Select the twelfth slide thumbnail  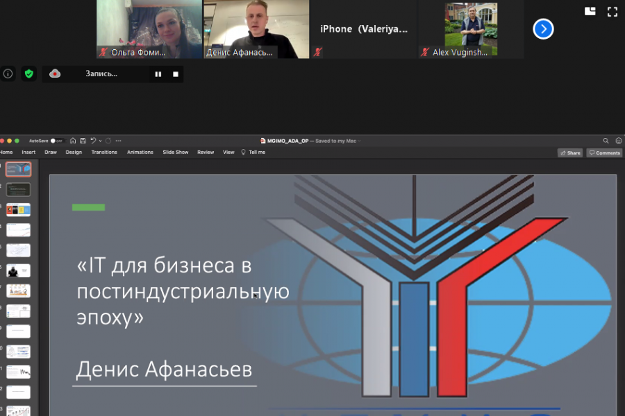(x=18, y=392)
